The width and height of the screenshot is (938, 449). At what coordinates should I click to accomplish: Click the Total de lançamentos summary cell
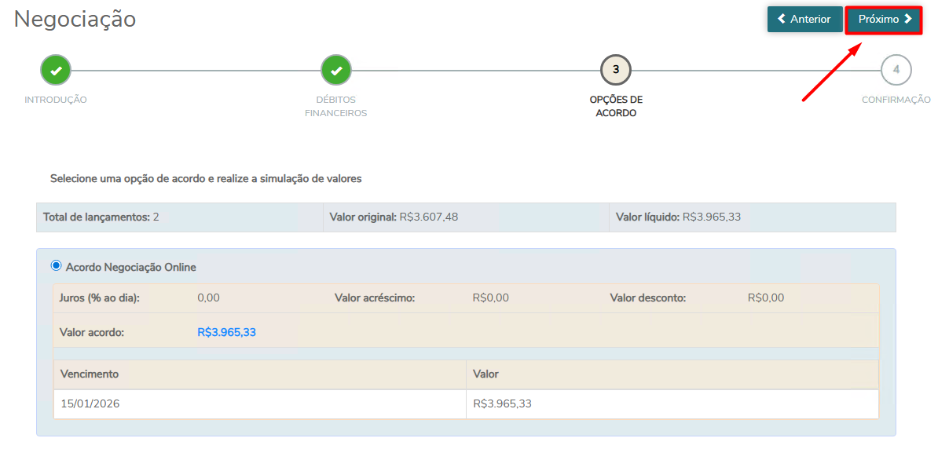101,217
